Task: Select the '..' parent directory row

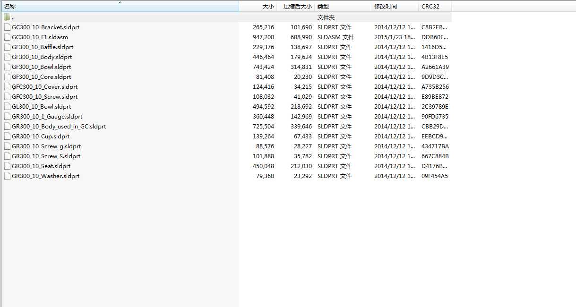Action: [226, 17]
